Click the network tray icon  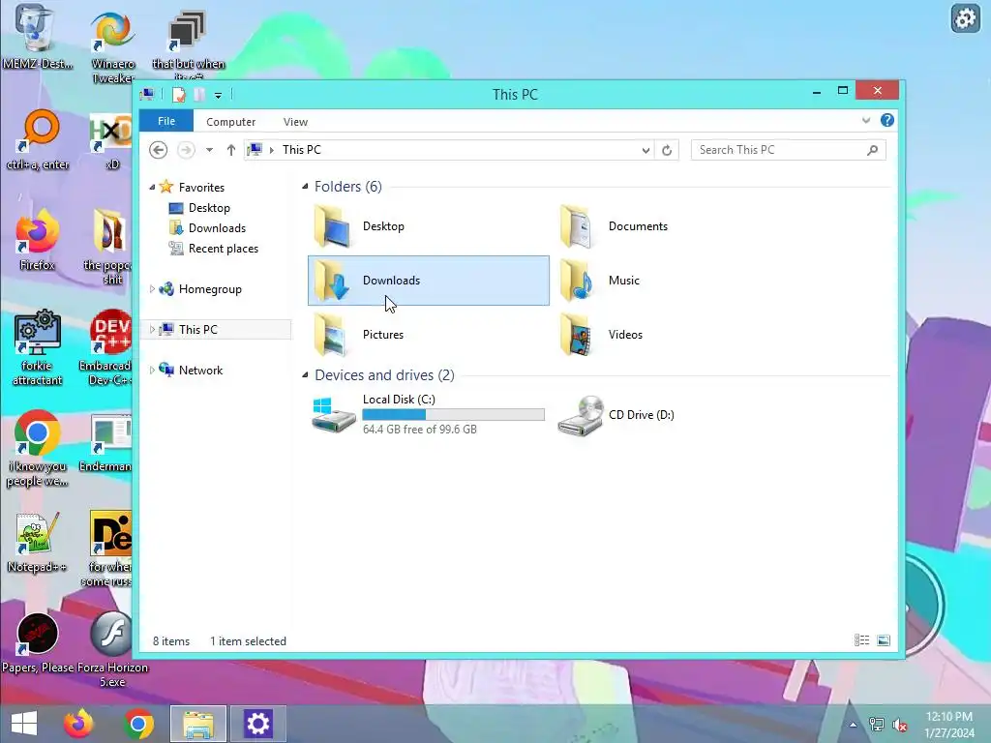pos(877,725)
